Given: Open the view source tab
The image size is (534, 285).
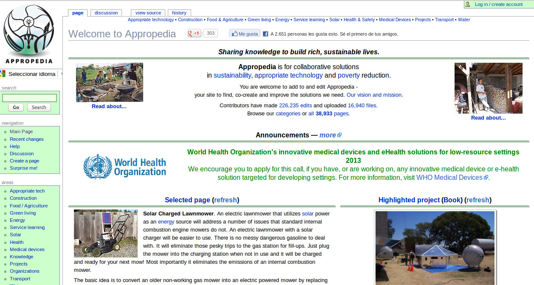Looking at the screenshot, I should [x=148, y=13].
